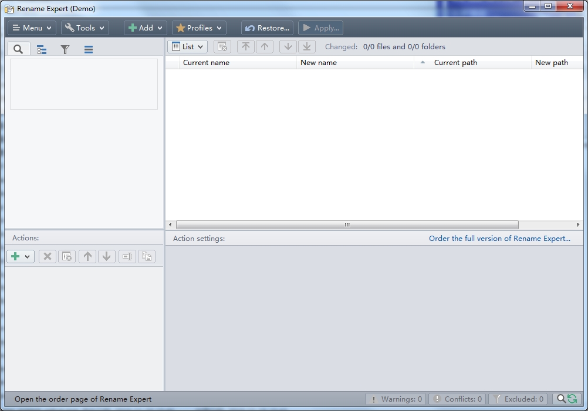Open the Menu dropdown
This screenshot has height=411, width=588.
tap(32, 28)
